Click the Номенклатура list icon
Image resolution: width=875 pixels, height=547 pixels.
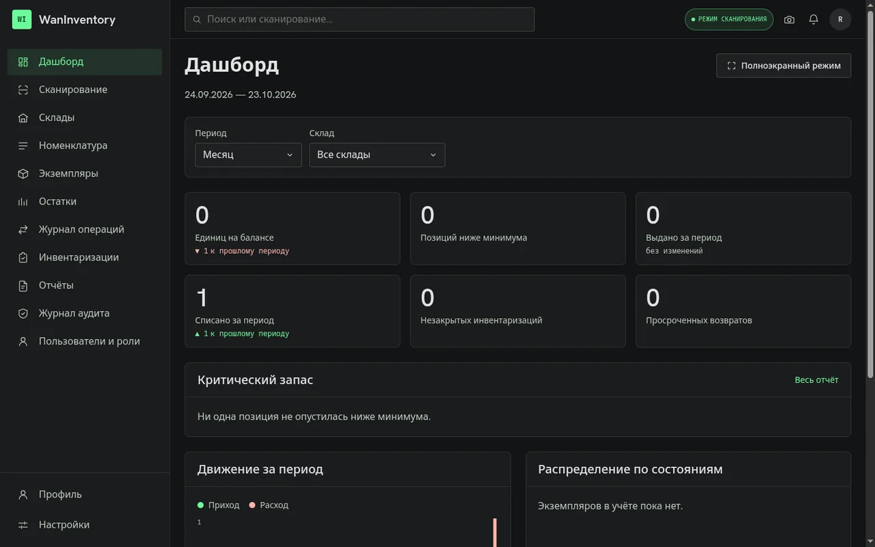(23, 146)
